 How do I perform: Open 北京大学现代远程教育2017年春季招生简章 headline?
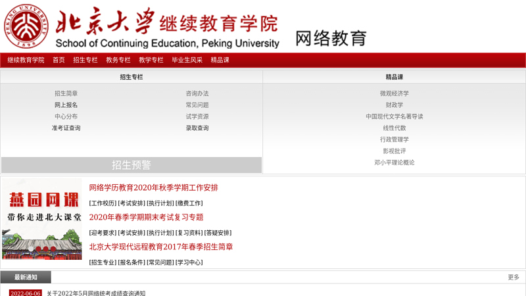[161, 247]
